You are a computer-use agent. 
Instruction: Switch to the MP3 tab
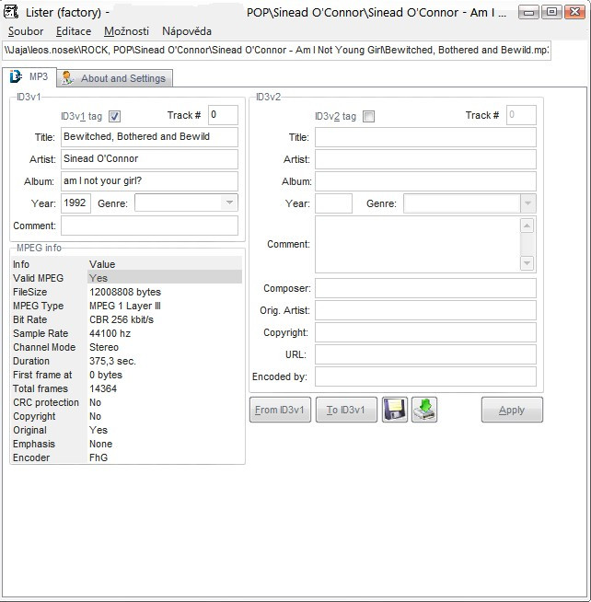point(29,76)
